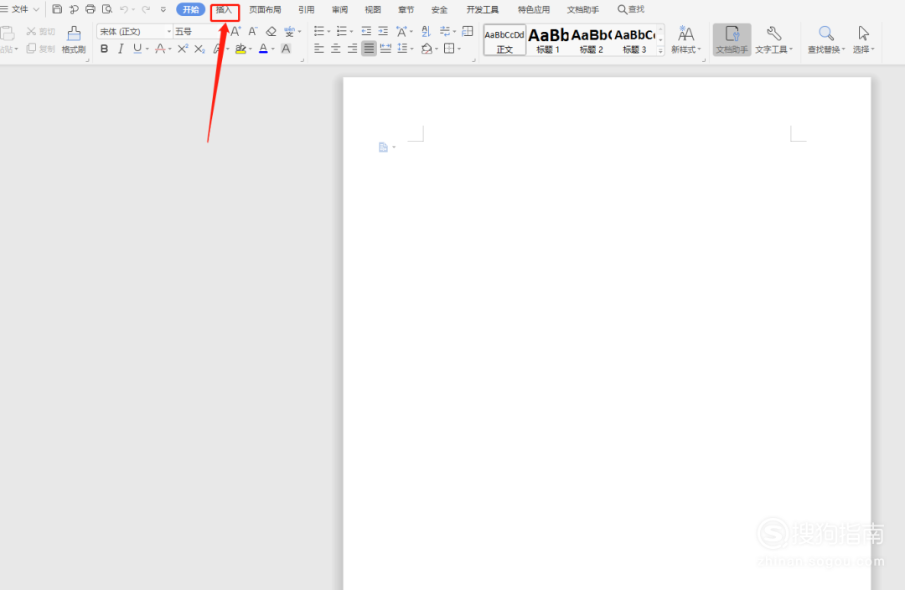This screenshot has height=590, width=905.
Task: Open the 页面布局 tab
Action: pos(265,10)
